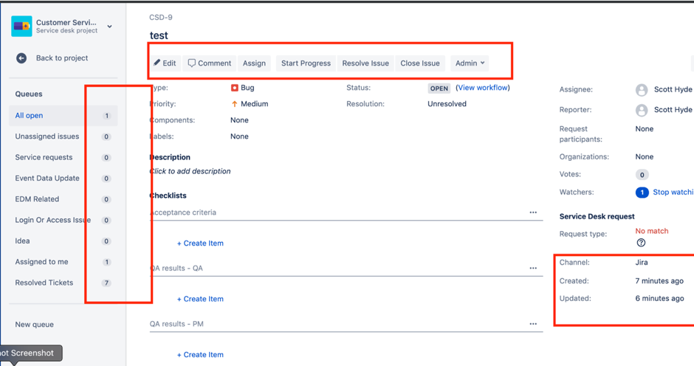
Task: Select the All open queue
Action: [x=63, y=116]
